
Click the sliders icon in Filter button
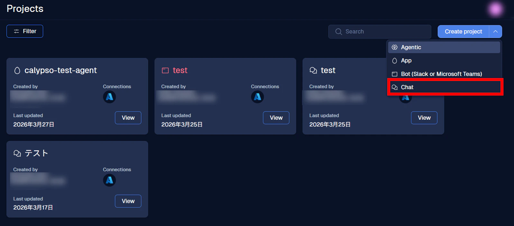16,31
